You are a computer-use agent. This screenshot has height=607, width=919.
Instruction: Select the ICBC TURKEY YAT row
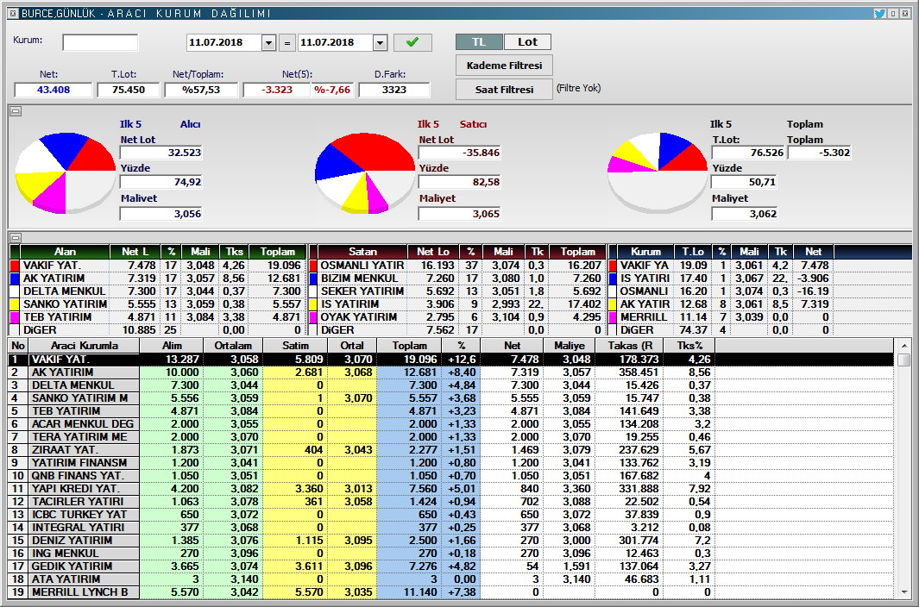pyautogui.click(x=450, y=514)
